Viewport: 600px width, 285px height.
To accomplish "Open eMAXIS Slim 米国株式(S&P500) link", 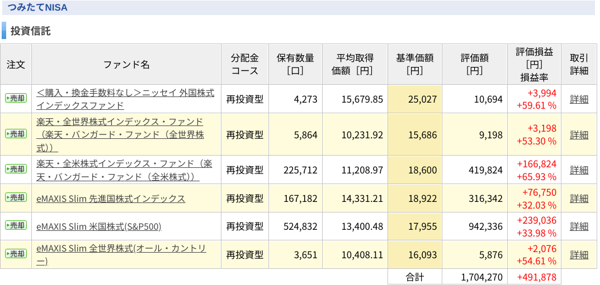I will tap(99, 226).
